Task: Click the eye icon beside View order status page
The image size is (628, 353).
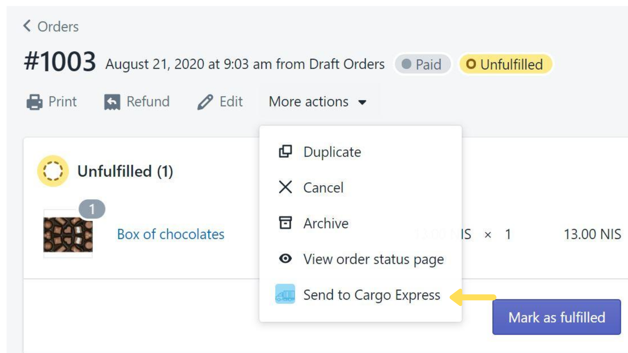Action: (285, 258)
